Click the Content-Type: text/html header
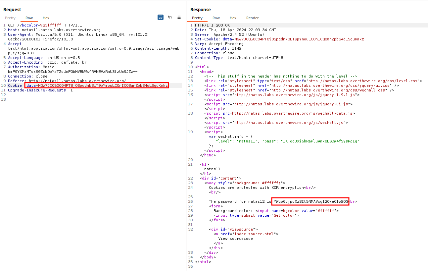Image resolution: width=428 pixels, height=271 pixels. tap(239, 58)
